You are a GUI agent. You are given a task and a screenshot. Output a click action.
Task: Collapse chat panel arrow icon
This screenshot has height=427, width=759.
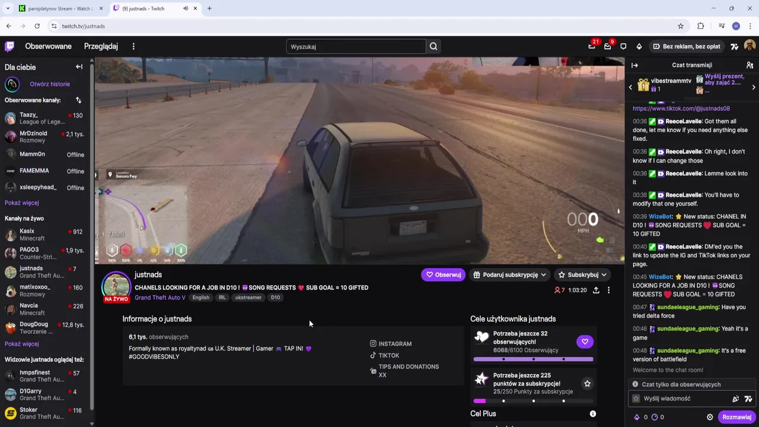tap(634, 65)
